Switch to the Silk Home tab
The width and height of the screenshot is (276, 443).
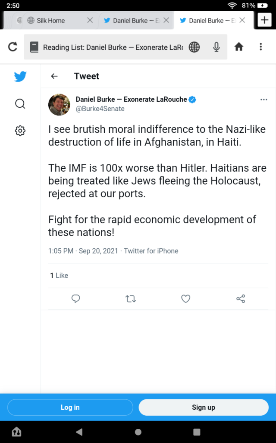click(51, 20)
